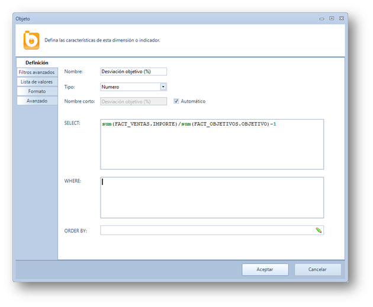The width and height of the screenshot is (373, 307).
Task: Close the Objeto dialog with X
Action: pyautogui.click(x=341, y=18)
